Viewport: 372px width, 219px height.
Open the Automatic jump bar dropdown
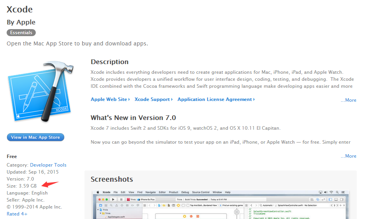pyautogui.click(x=266, y=205)
